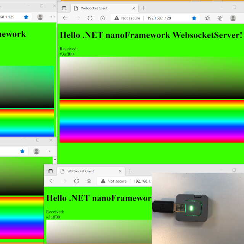Open Collections in the top-right browser

tap(220, 18)
